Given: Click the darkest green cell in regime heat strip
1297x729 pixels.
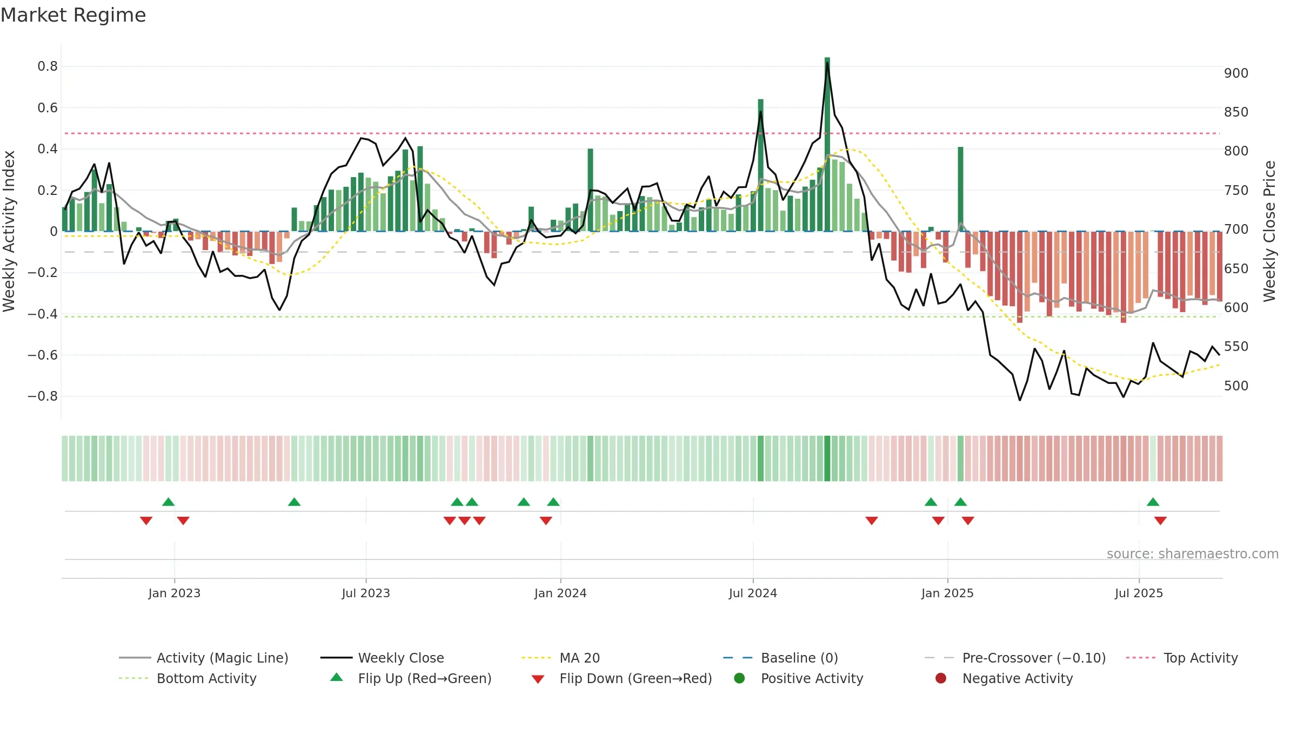Looking at the screenshot, I should tap(827, 458).
